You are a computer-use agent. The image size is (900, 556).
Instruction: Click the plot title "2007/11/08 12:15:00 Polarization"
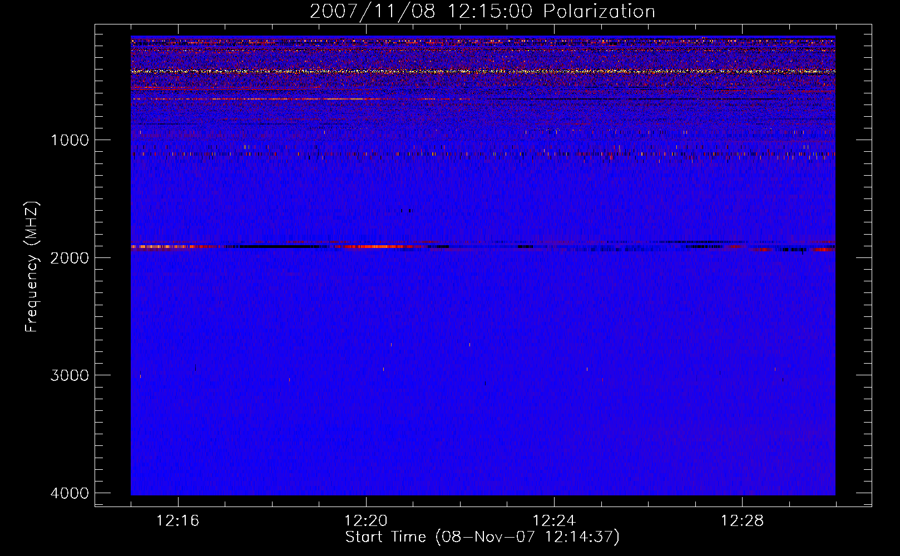[x=482, y=11]
